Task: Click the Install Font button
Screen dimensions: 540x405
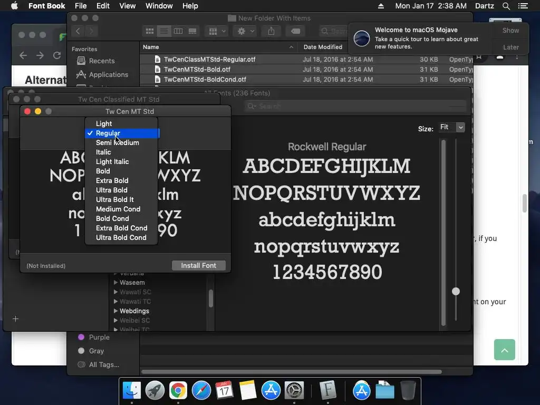Action: coord(199,266)
